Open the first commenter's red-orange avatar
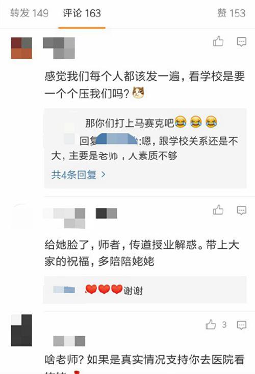Viewport: 255px width, 374px height. pos(21,48)
